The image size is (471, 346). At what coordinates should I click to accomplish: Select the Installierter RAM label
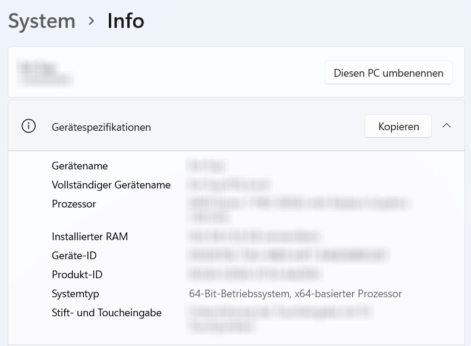(90, 237)
